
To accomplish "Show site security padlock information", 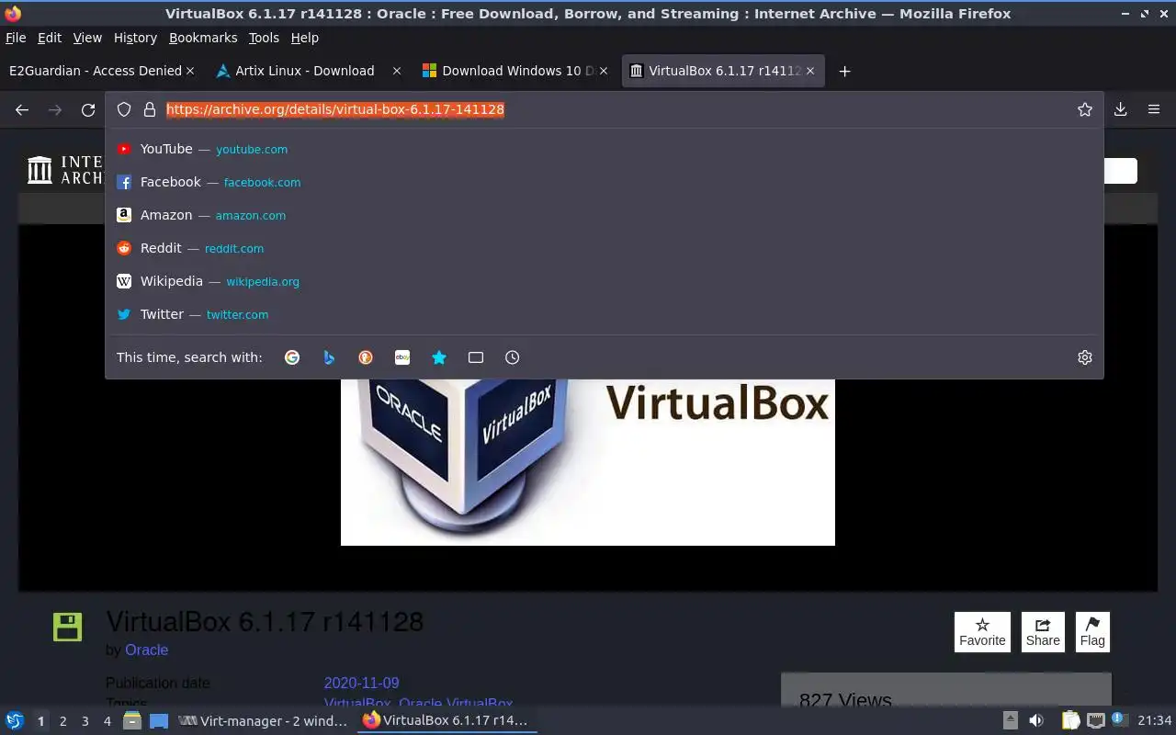I will coord(150,109).
